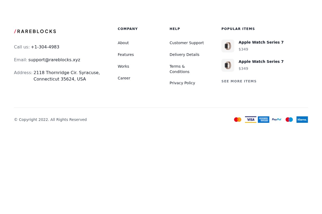
Task: Click the Mastercard payment icon
Action: click(x=238, y=120)
